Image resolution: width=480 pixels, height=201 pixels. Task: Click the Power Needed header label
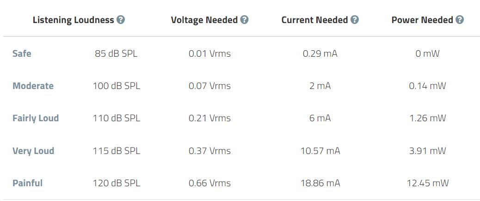[422, 20]
